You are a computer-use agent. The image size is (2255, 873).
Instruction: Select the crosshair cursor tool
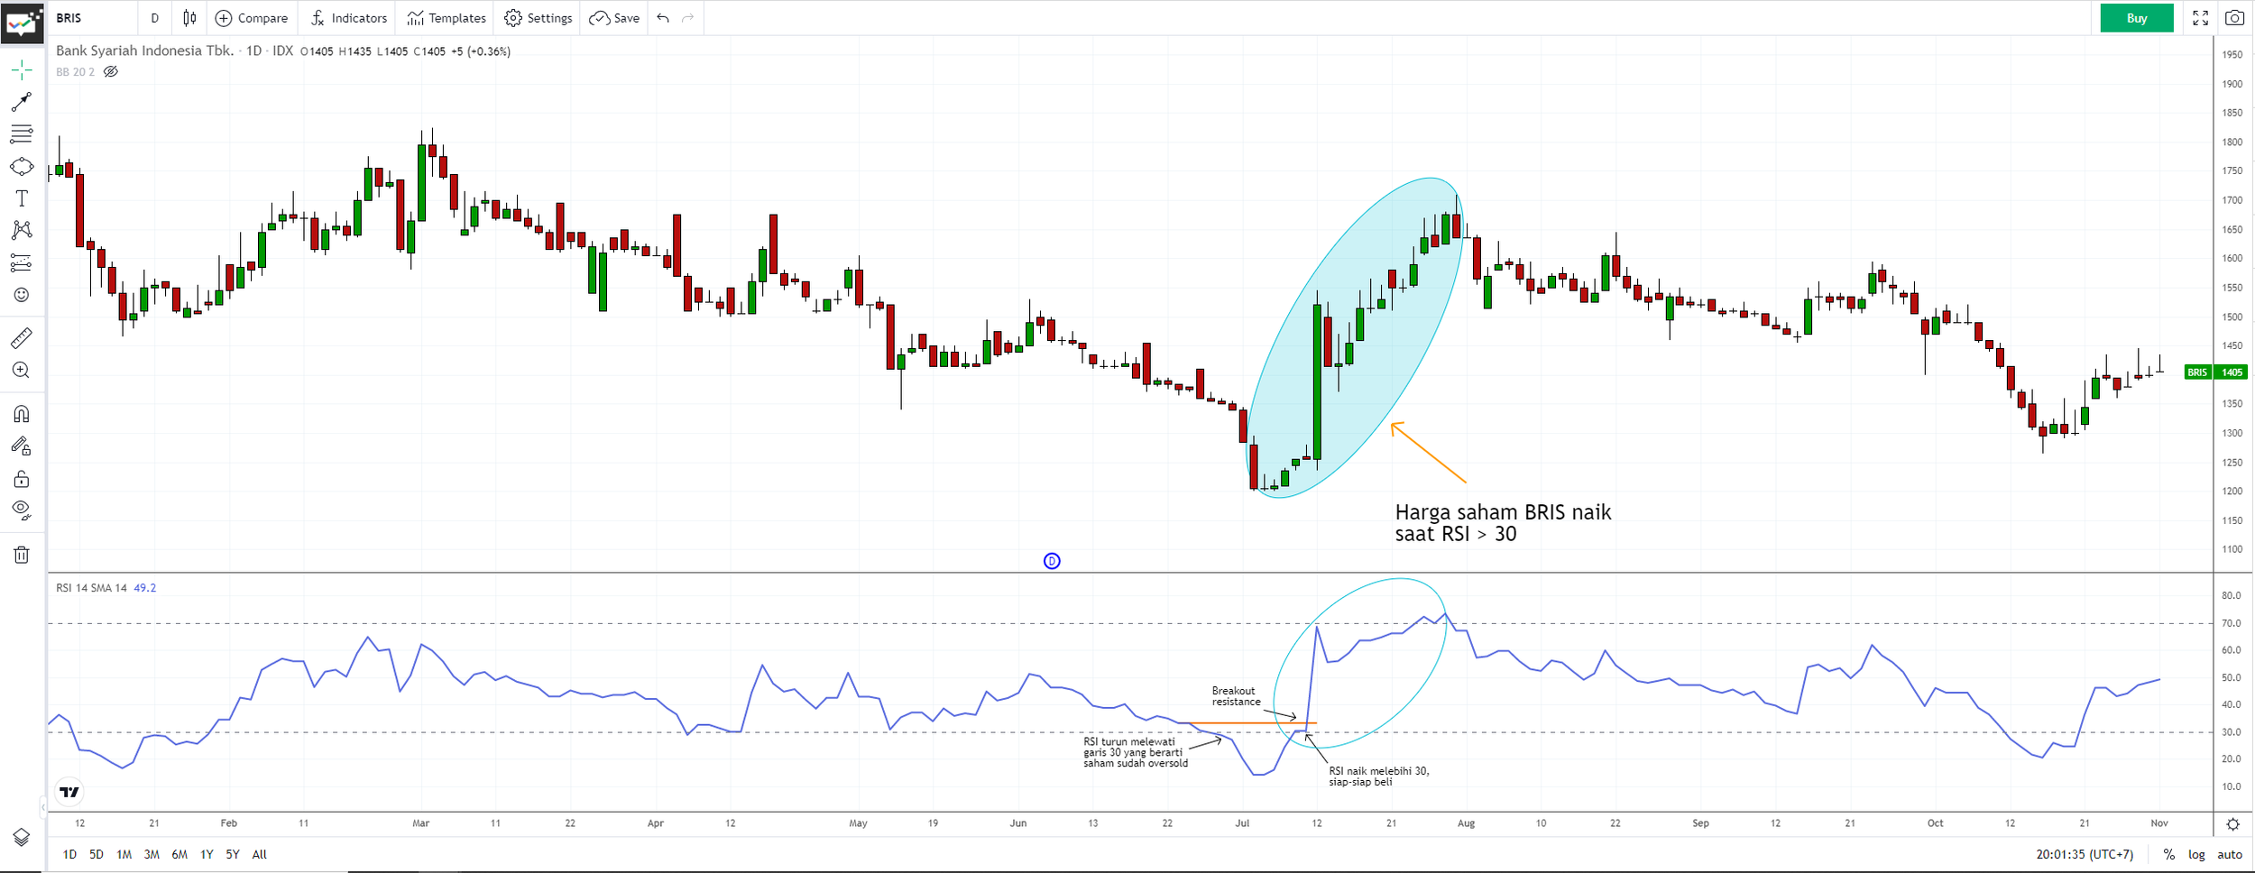[22, 69]
